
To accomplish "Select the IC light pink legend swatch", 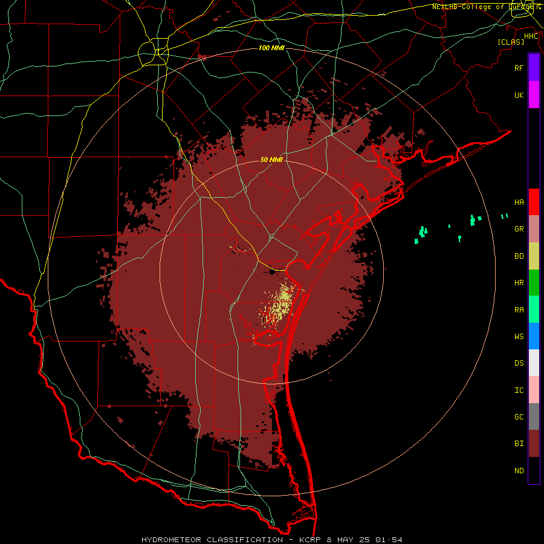I will point(534,390).
